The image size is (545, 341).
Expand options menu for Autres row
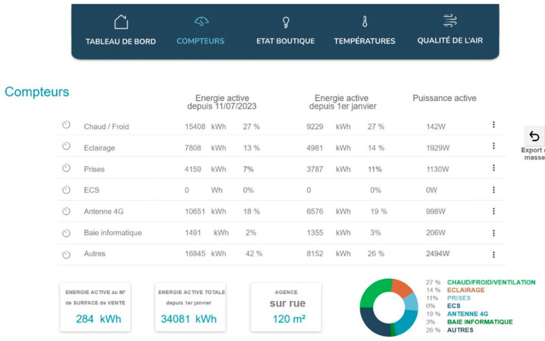(493, 254)
